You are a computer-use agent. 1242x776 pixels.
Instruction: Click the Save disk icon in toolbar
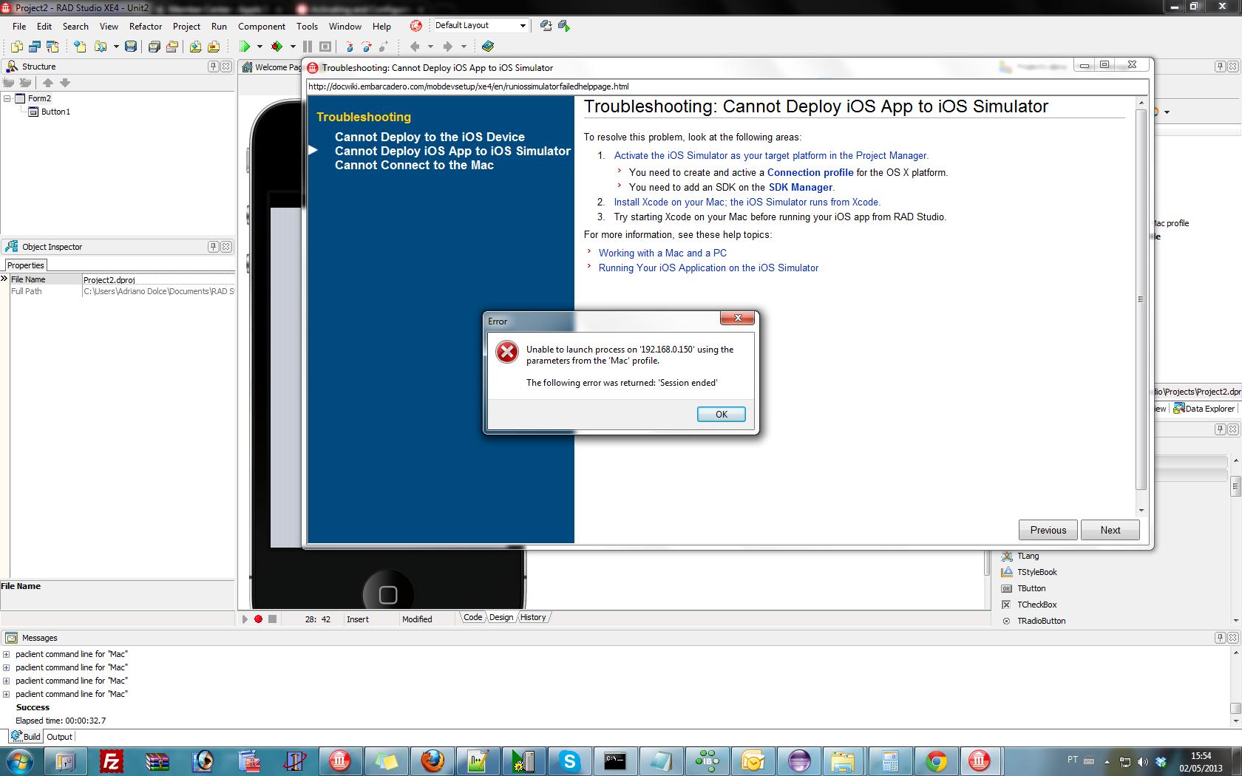tap(131, 47)
